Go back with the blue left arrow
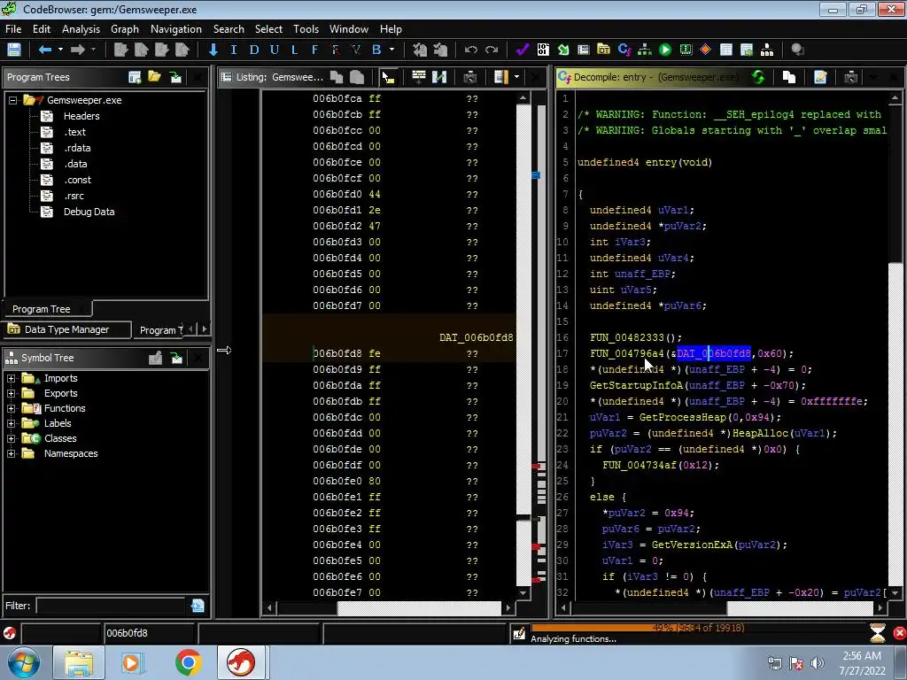Image resolution: width=907 pixels, height=680 pixels. click(44, 50)
